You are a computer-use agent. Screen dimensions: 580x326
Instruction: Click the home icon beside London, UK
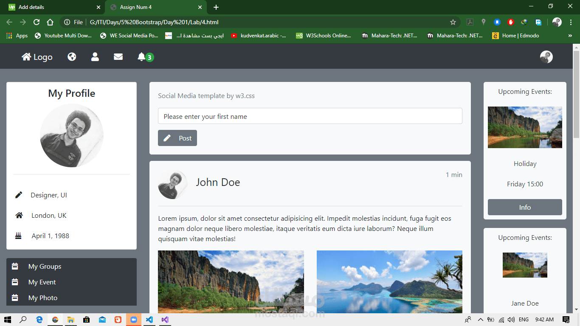coord(19,215)
